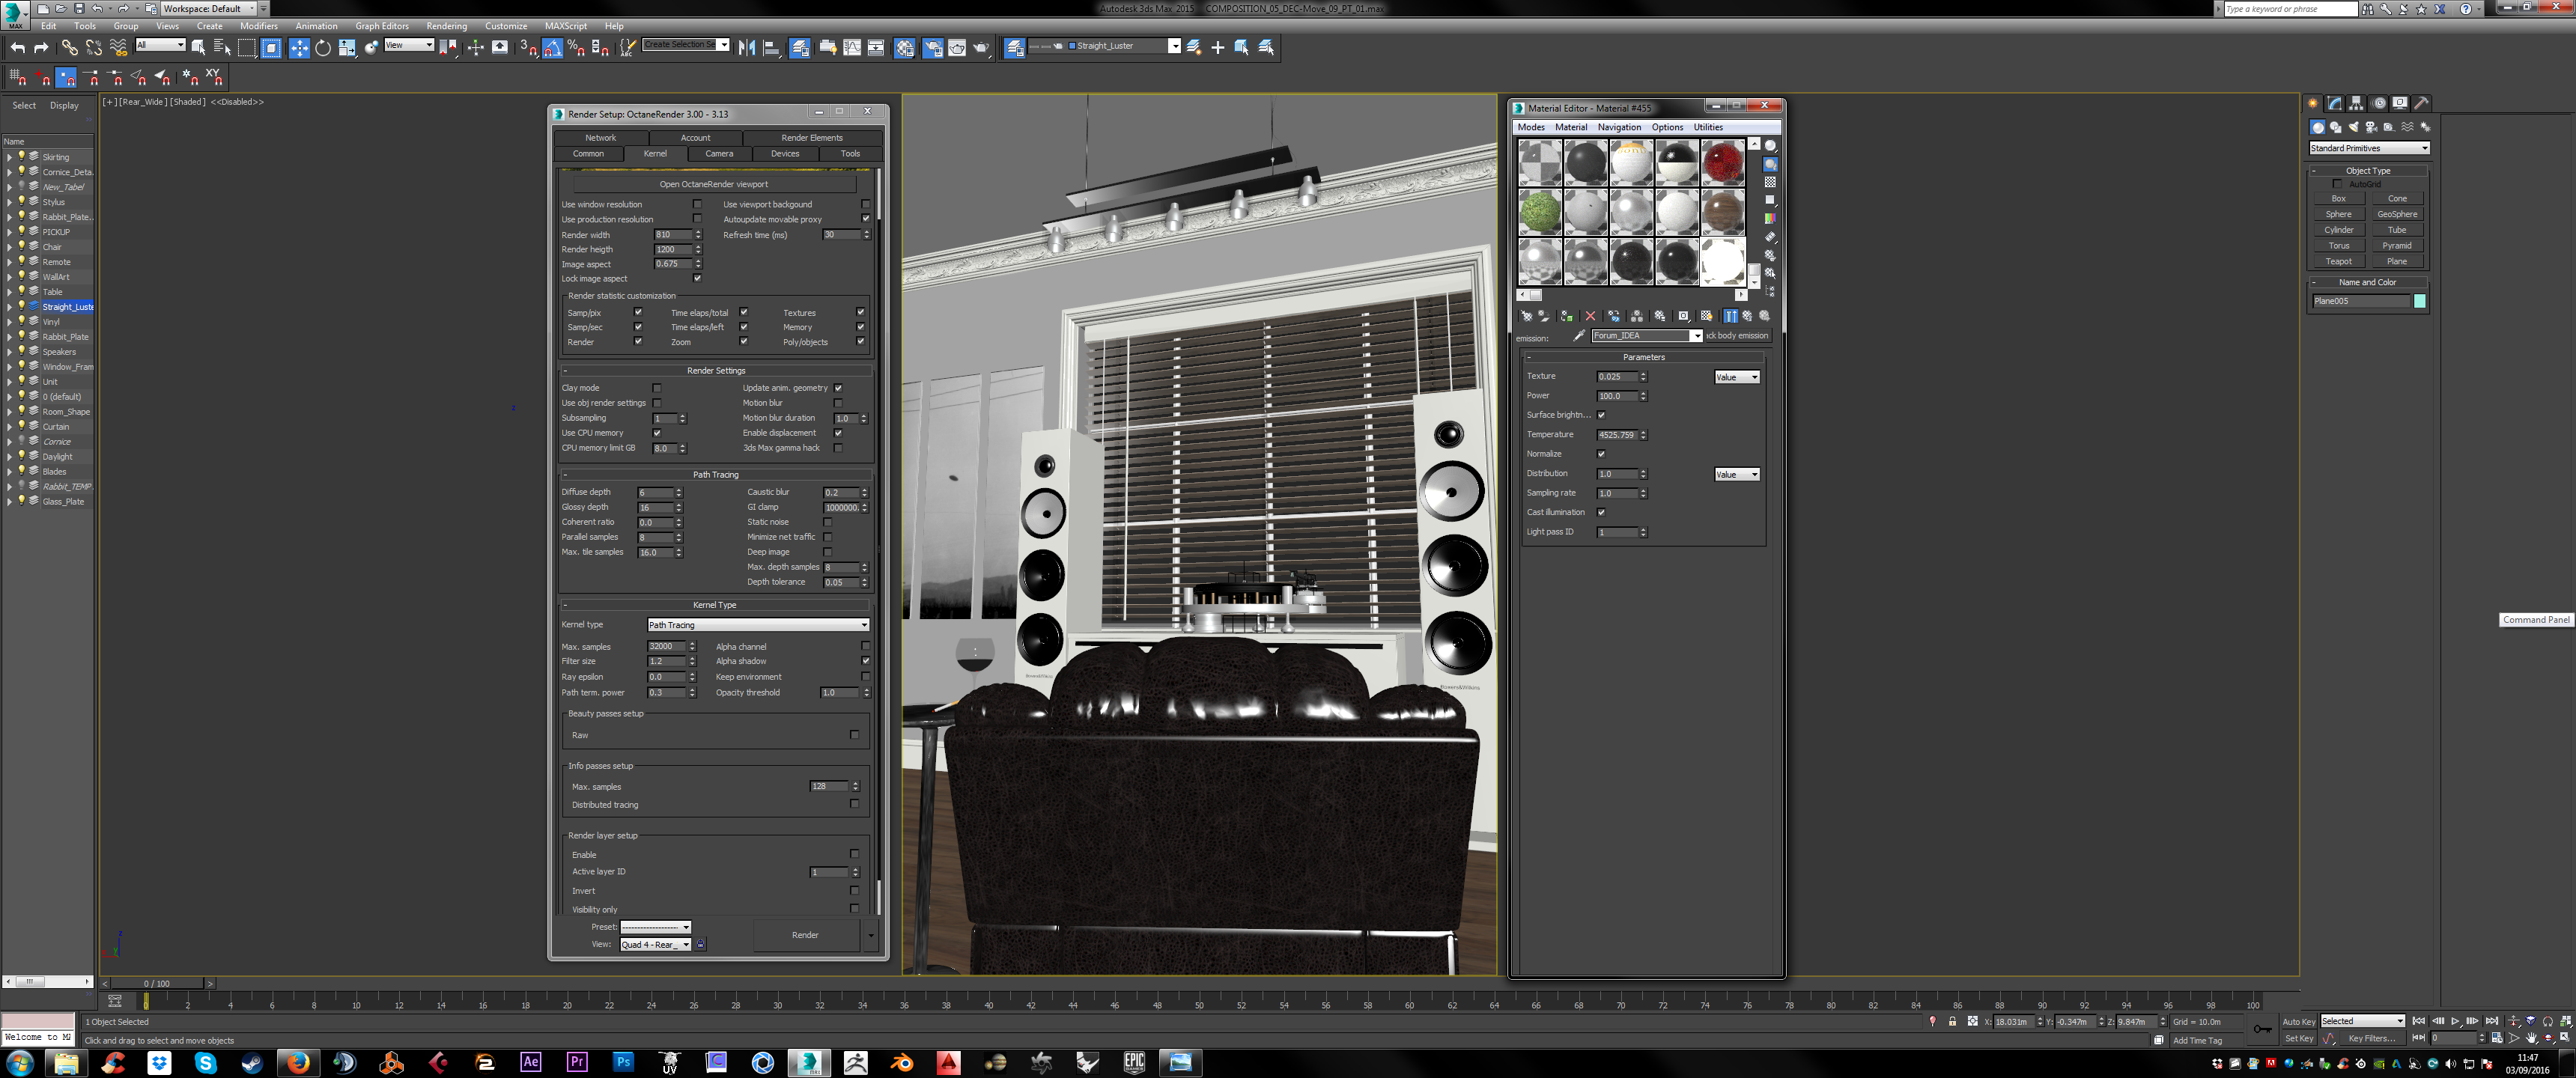The height and width of the screenshot is (1078, 2576).
Task: Uncheck Cast illumination in material parameters
Action: coord(1601,512)
